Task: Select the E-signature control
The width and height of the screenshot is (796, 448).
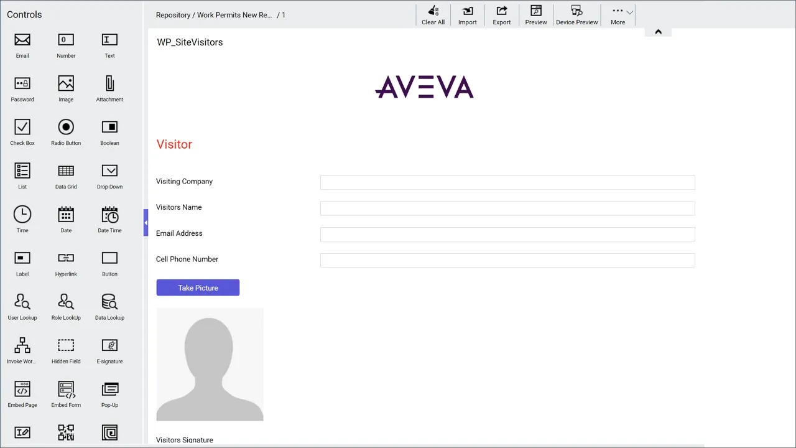Action: pyautogui.click(x=109, y=350)
